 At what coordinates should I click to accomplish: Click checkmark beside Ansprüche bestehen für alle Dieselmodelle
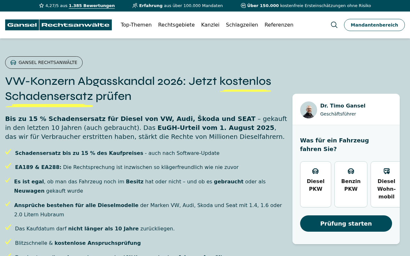click(8, 204)
